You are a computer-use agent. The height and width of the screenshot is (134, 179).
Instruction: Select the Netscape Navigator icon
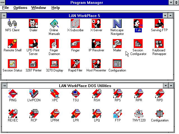[x=117, y=23]
